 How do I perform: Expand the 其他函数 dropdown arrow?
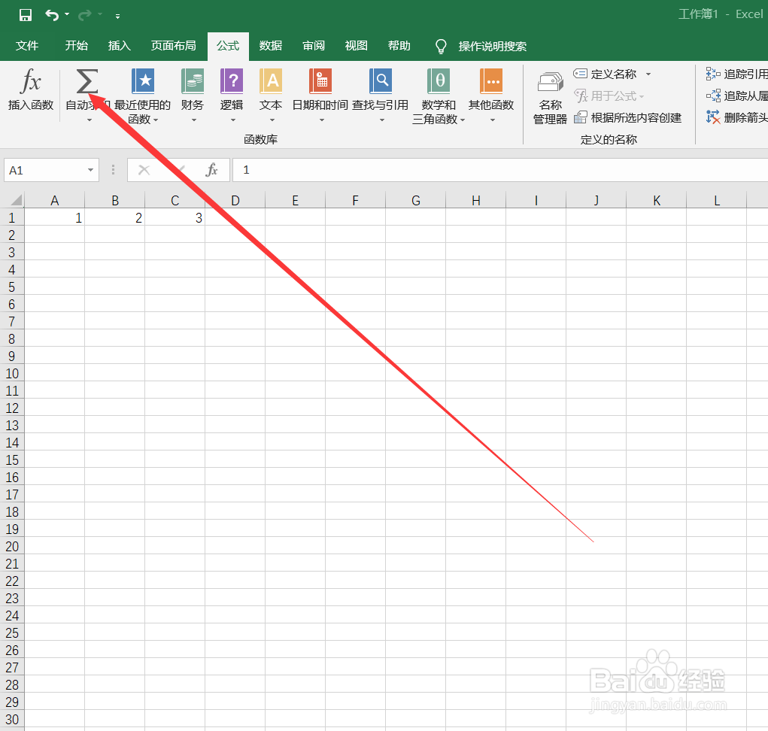[493, 120]
